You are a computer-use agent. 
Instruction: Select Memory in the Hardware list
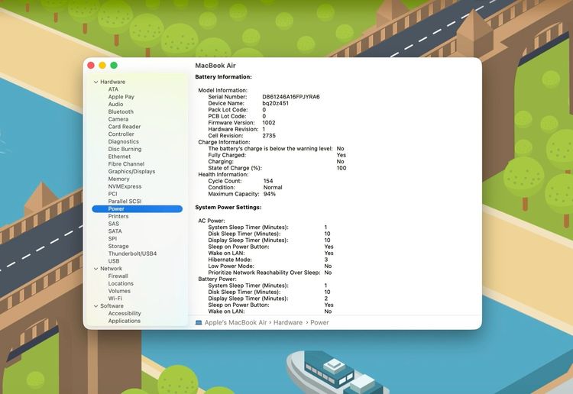click(x=118, y=179)
